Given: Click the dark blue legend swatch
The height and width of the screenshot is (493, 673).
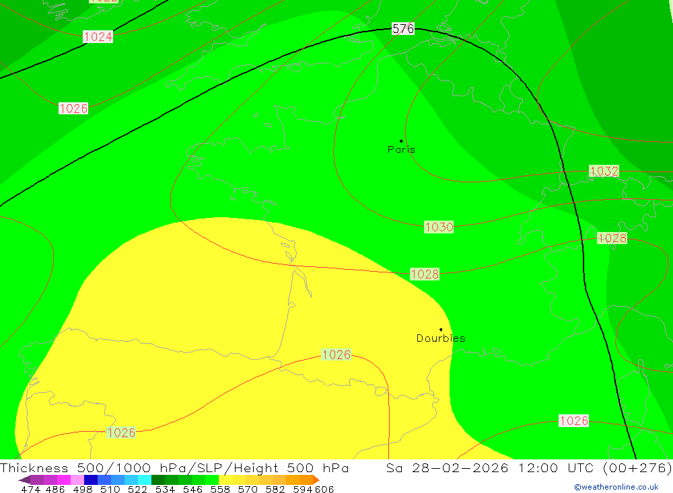Looking at the screenshot, I should click(x=91, y=480).
